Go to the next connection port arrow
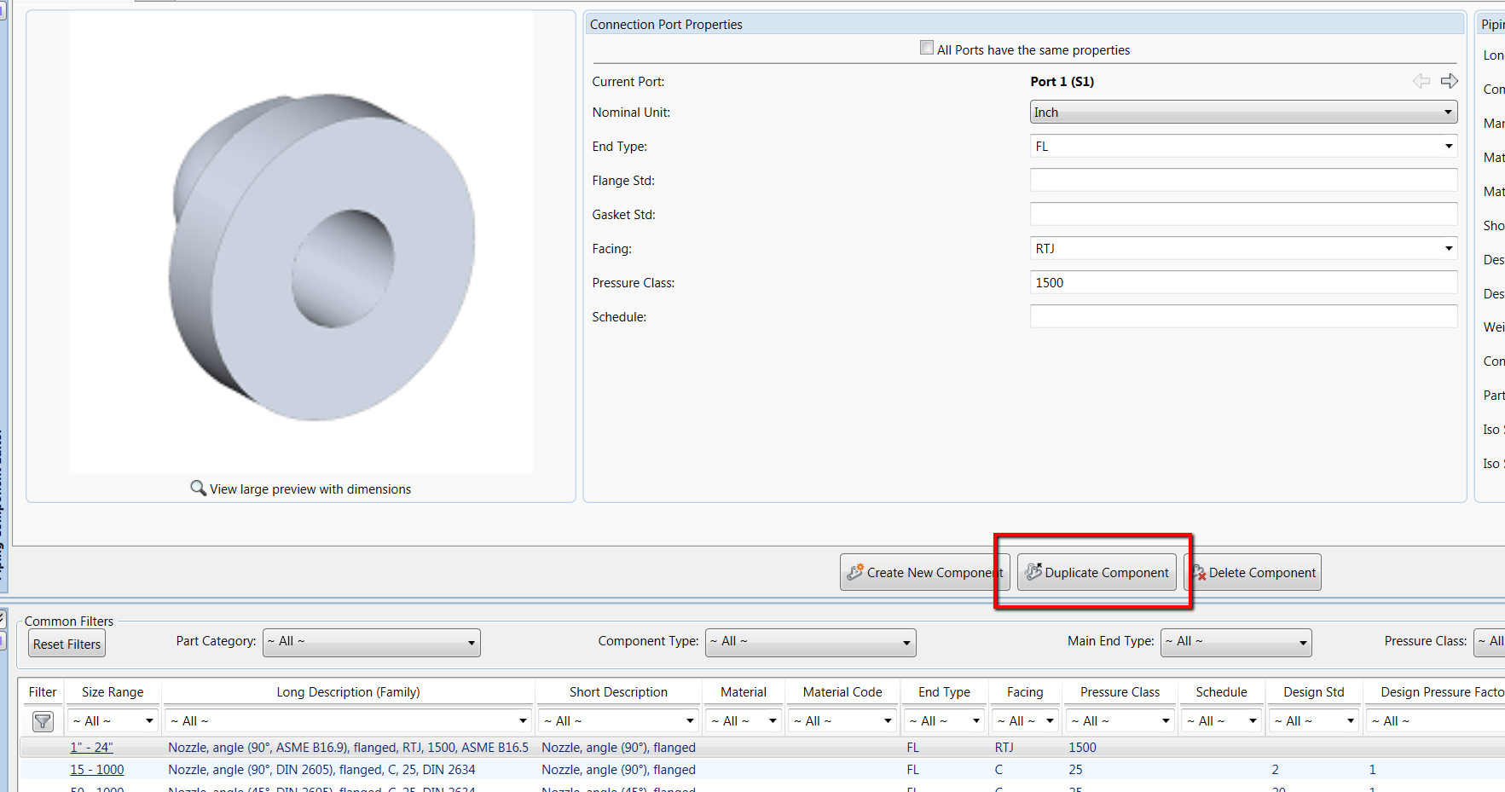1505x792 pixels. pyautogui.click(x=1449, y=81)
